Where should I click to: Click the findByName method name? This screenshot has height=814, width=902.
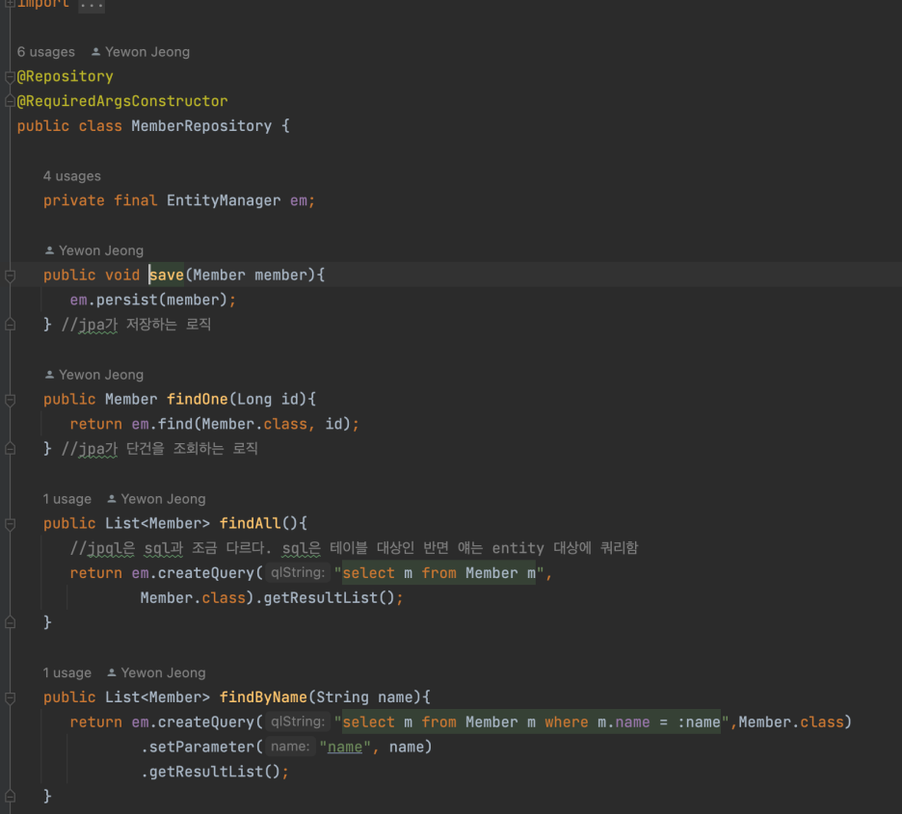click(263, 697)
